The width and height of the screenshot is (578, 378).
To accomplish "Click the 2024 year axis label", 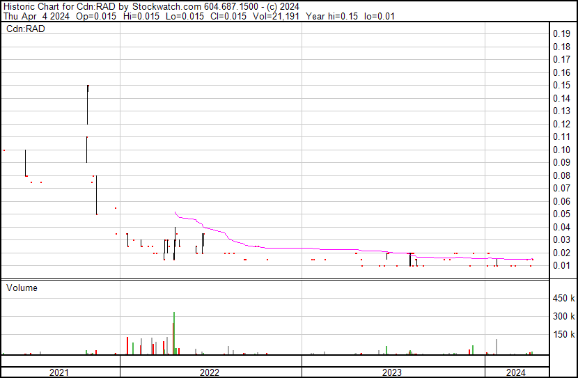I will click(516, 372).
